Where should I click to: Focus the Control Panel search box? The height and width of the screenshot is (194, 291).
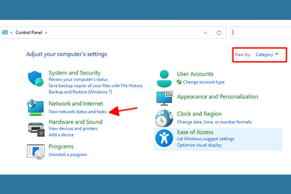(x=261, y=32)
